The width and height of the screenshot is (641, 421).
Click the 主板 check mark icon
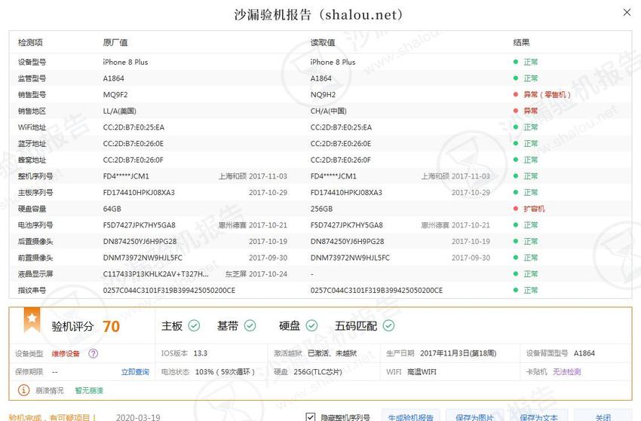(194, 325)
